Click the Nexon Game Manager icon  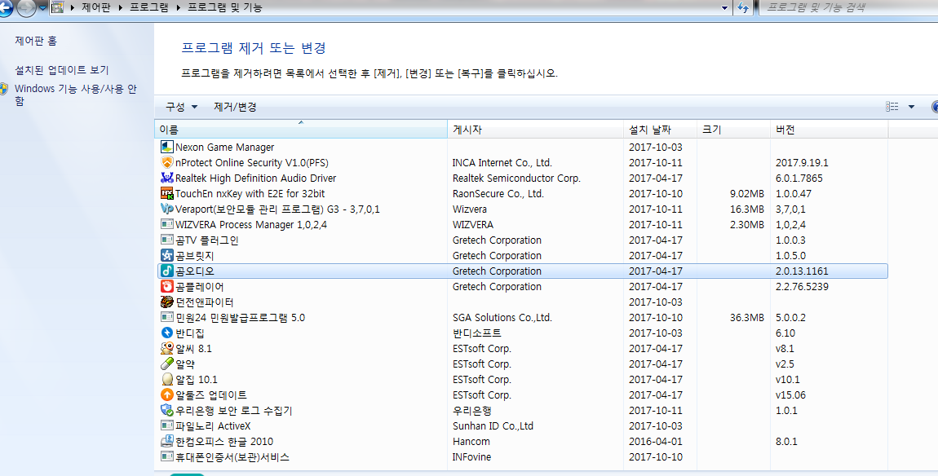click(x=167, y=148)
